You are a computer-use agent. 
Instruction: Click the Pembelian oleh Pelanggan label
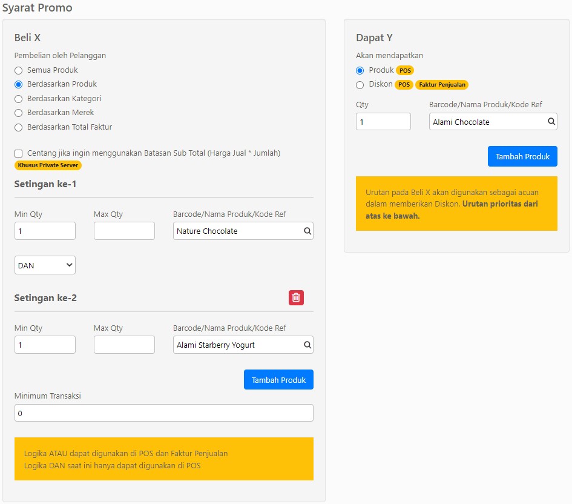[x=60, y=56]
